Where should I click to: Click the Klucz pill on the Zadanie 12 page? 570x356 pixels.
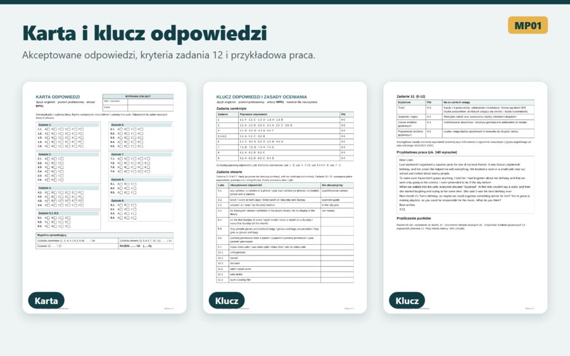click(407, 300)
